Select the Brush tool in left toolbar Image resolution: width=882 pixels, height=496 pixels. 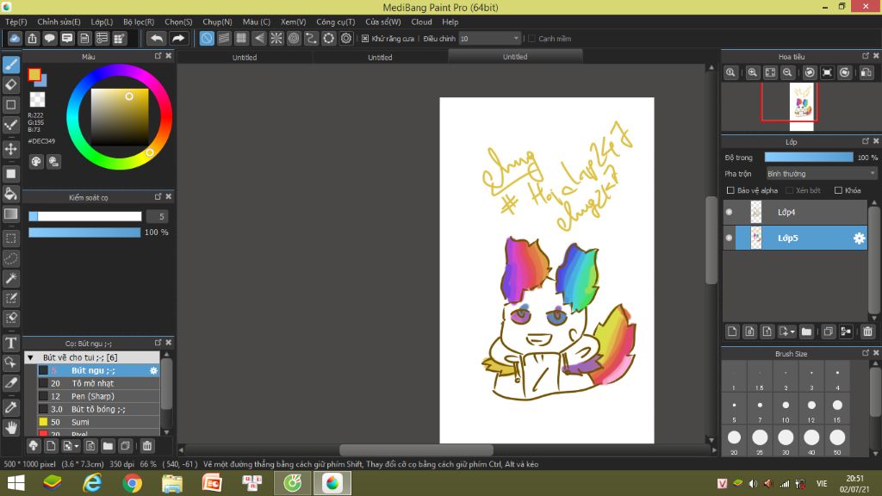[x=10, y=65]
